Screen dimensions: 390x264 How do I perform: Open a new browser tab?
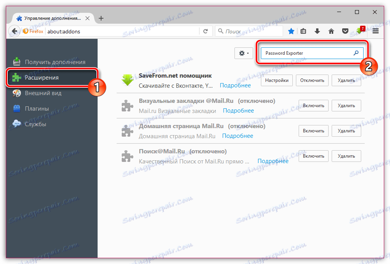101,17
